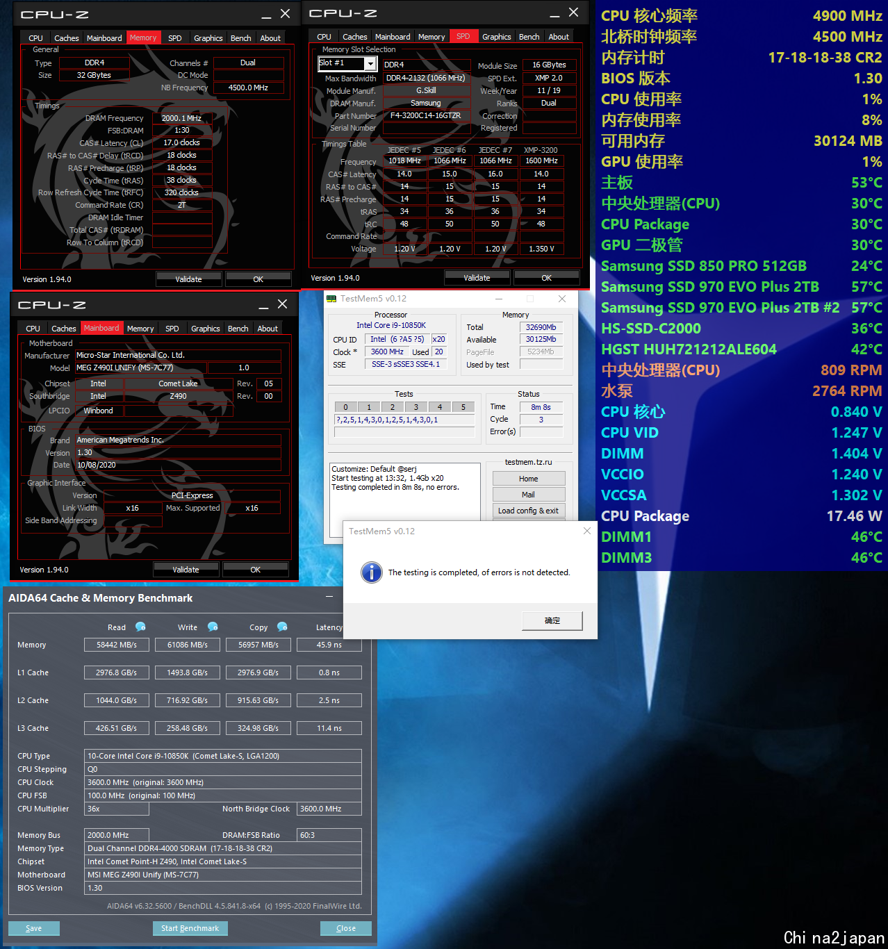
Task: Click the Memory Type row Dual Channel DDR4-4000 SDRAM
Action: click(223, 848)
